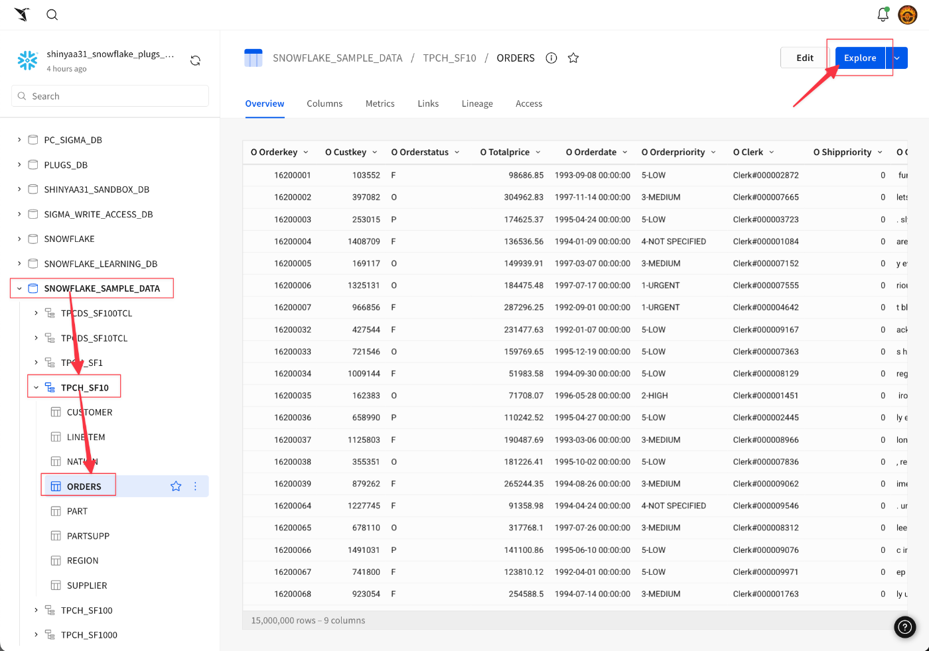Click total price cell 304962.83
This screenshot has height=651, width=929.
coord(524,197)
